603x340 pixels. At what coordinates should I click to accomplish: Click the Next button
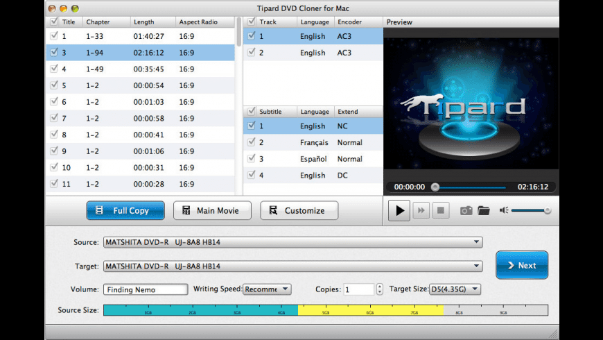click(x=521, y=265)
